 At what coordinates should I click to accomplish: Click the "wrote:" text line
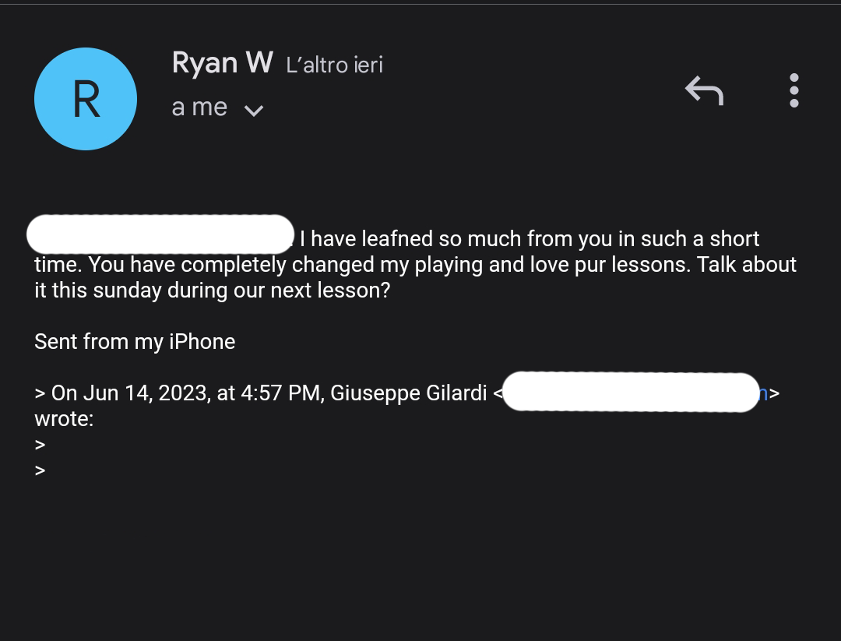tap(64, 419)
